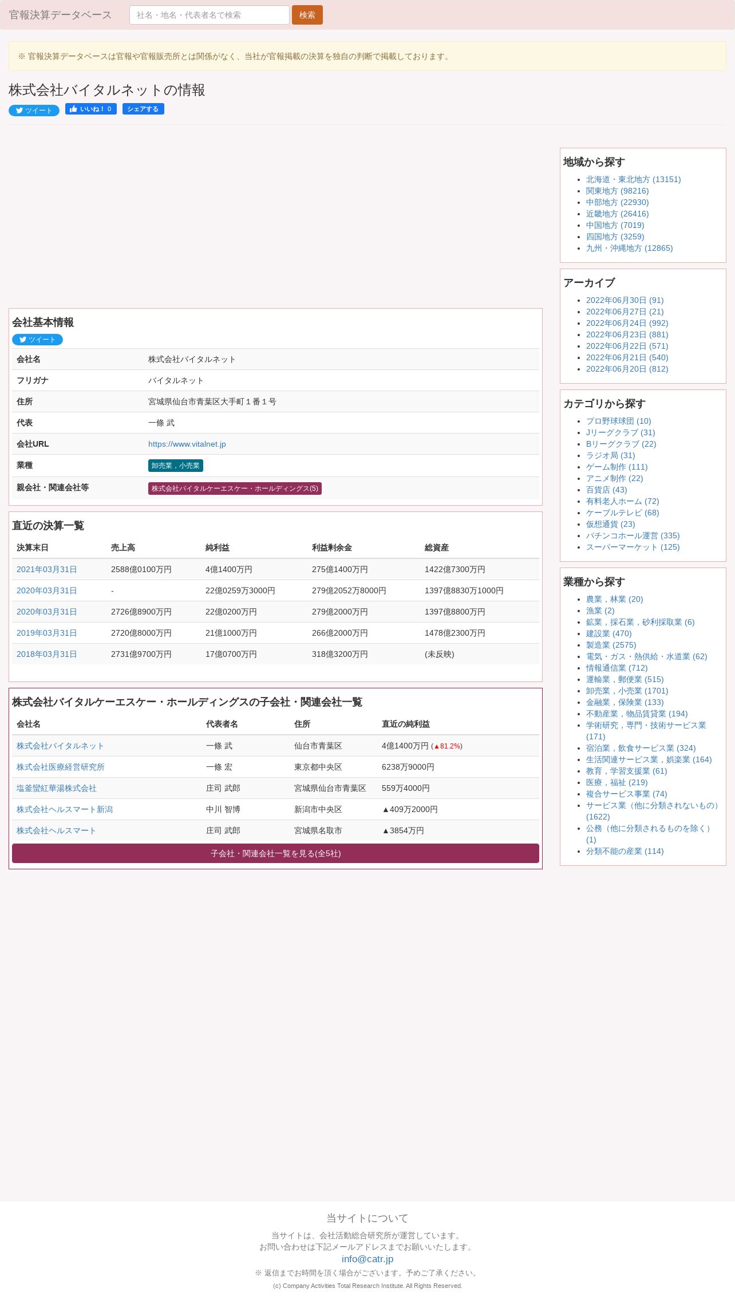Open 株式会社ヘルスマート新潟 company link
This screenshot has height=1296, width=735.
click(65, 809)
